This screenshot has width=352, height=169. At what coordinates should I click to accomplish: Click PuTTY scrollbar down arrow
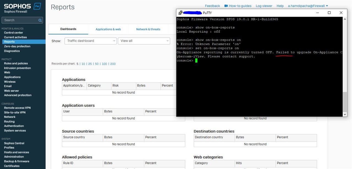pyautogui.click(x=345, y=114)
